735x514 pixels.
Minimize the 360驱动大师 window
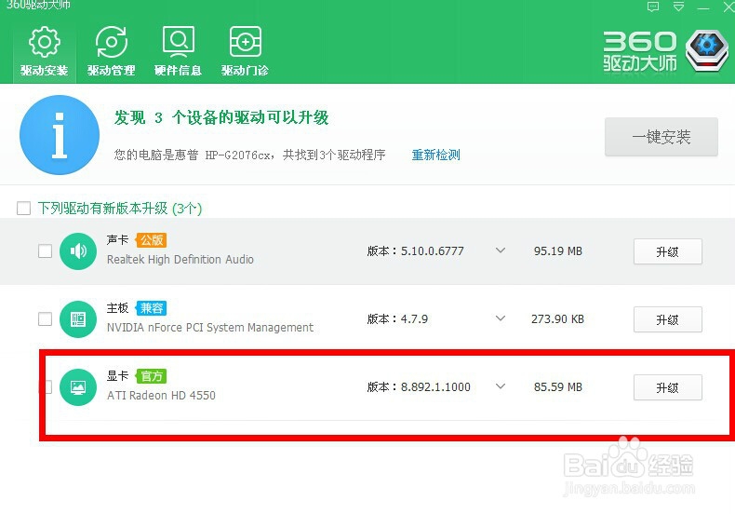pos(703,8)
